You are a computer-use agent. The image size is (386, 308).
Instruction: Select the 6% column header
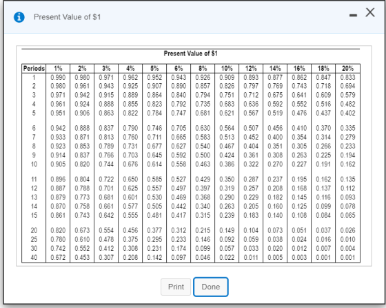tap(179, 69)
